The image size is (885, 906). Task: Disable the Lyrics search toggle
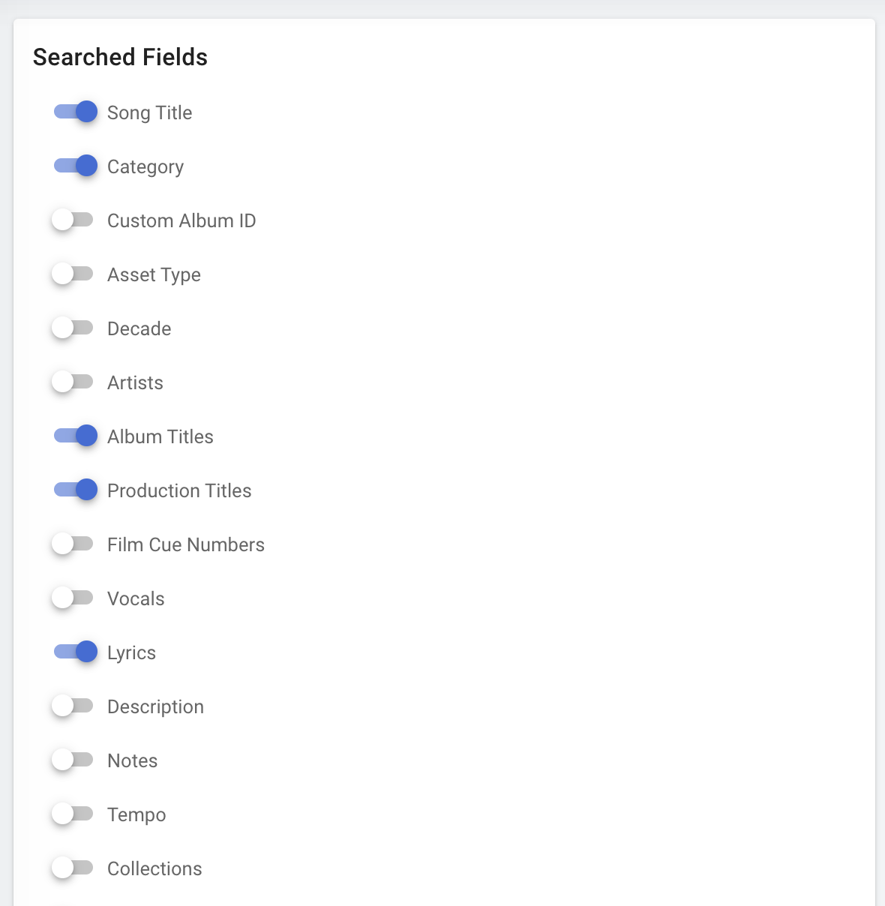point(75,652)
